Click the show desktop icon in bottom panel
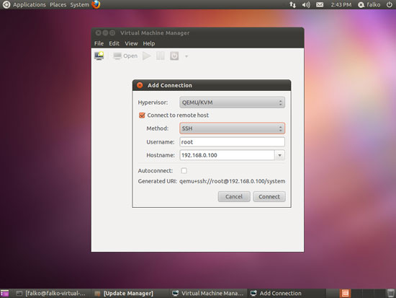 coord(4,293)
